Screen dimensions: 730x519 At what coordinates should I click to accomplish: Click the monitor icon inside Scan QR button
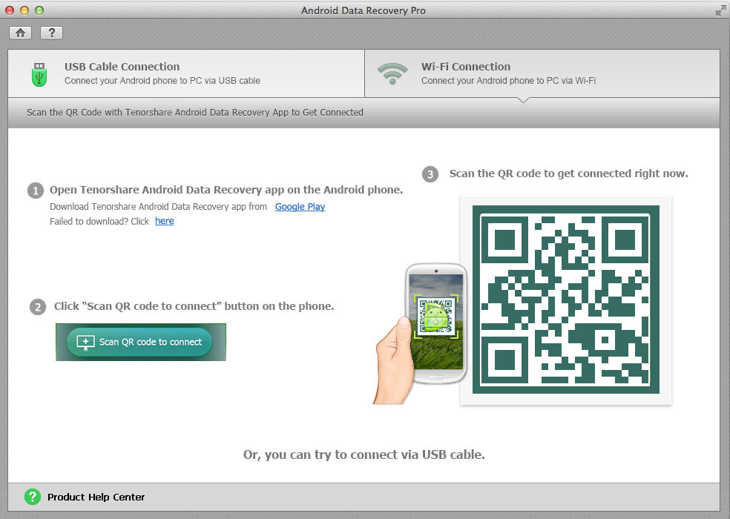tap(85, 343)
